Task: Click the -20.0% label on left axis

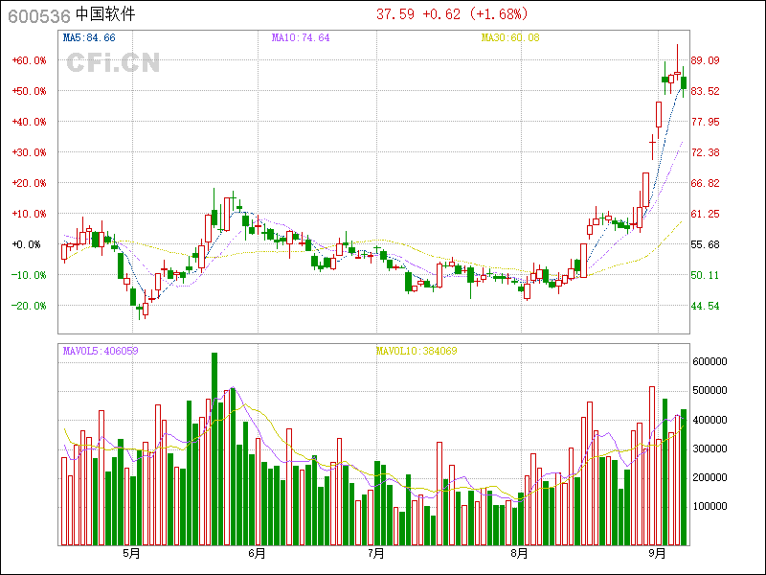Action: 29,306
